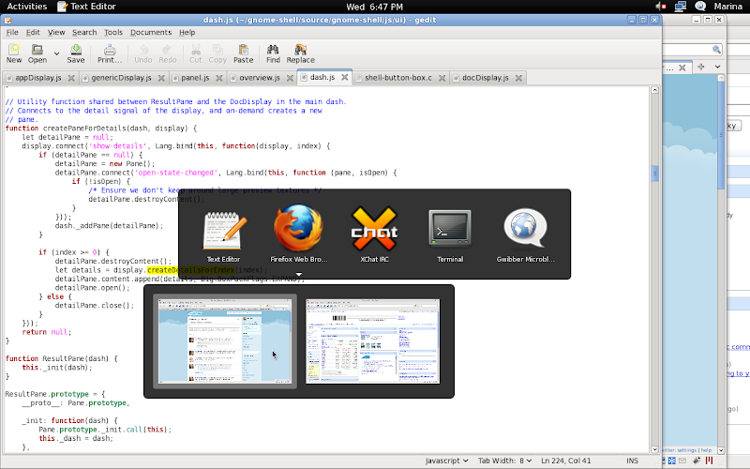
Task: Click the Replace toolbar icon
Action: (301, 53)
